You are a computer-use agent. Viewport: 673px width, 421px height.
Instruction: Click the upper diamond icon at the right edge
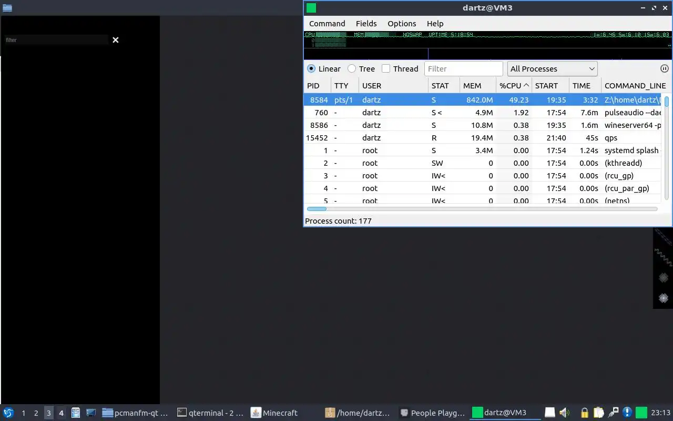[x=664, y=277]
